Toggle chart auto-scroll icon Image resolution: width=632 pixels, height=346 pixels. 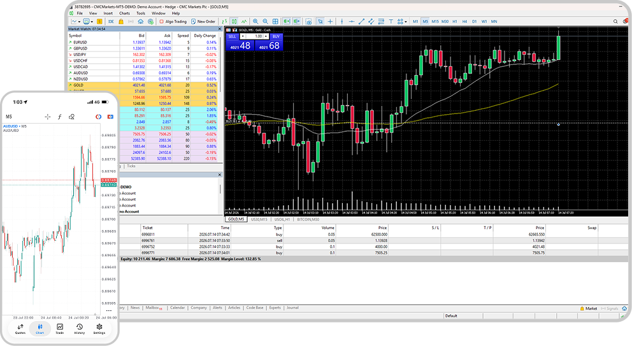(287, 22)
